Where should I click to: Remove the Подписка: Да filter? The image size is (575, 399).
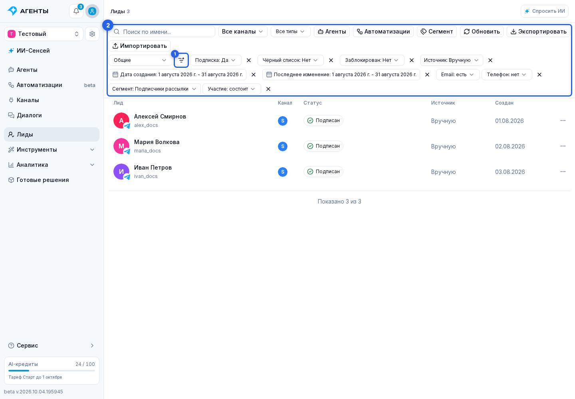tap(249, 60)
